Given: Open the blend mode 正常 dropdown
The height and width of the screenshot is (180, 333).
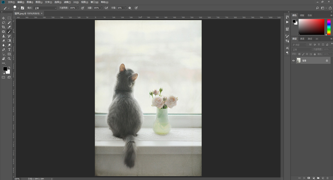Looking at the screenshot, I should pos(45,8).
